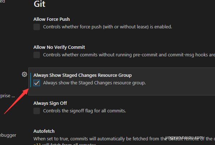Select the Allow No Verify Commit title
This screenshot has height=145, width=215.
pyautogui.click(x=59, y=47)
